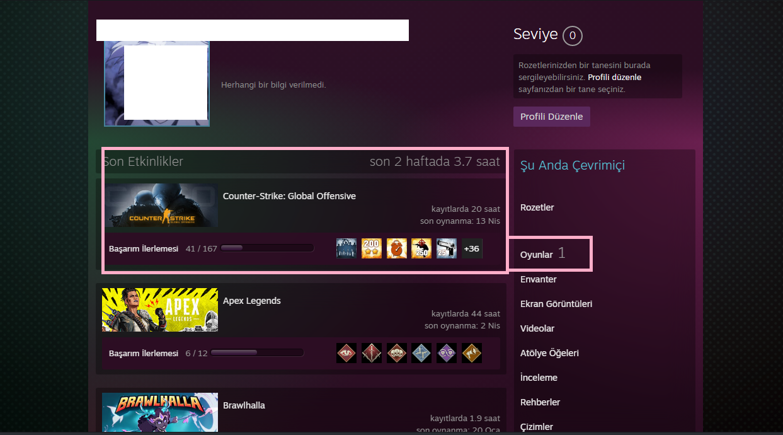Open the Apex purple hearts achievement icon

pyautogui.click(x=447, y=353)
